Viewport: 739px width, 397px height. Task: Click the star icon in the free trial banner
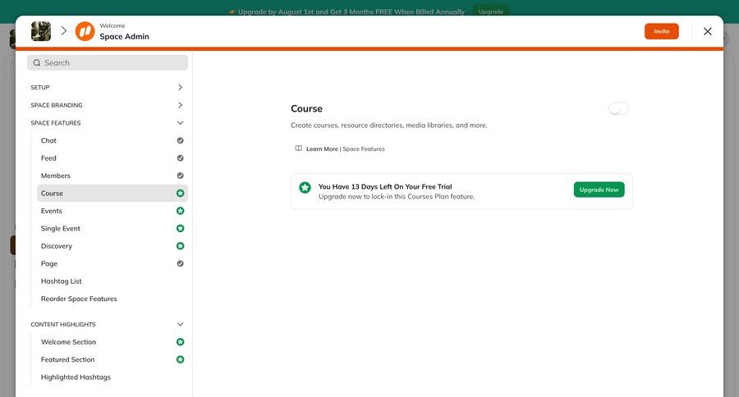coord(305,188)
